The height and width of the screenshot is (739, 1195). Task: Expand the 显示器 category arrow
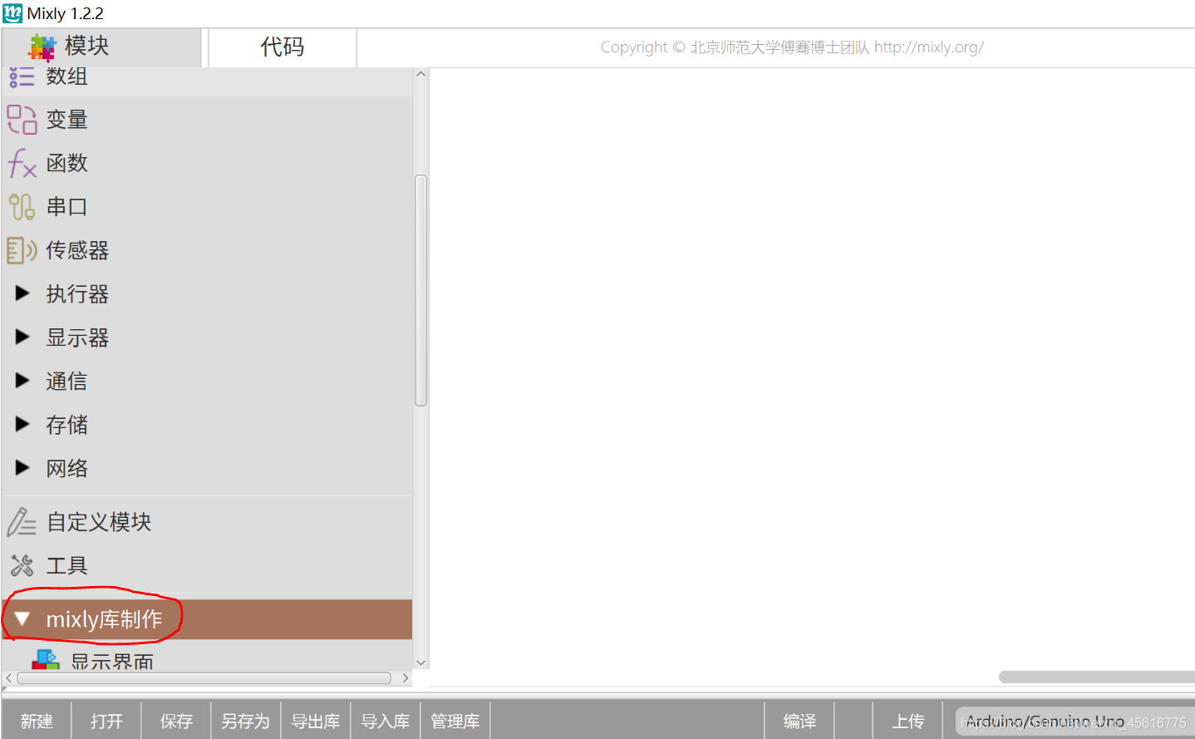click(22, 337)
